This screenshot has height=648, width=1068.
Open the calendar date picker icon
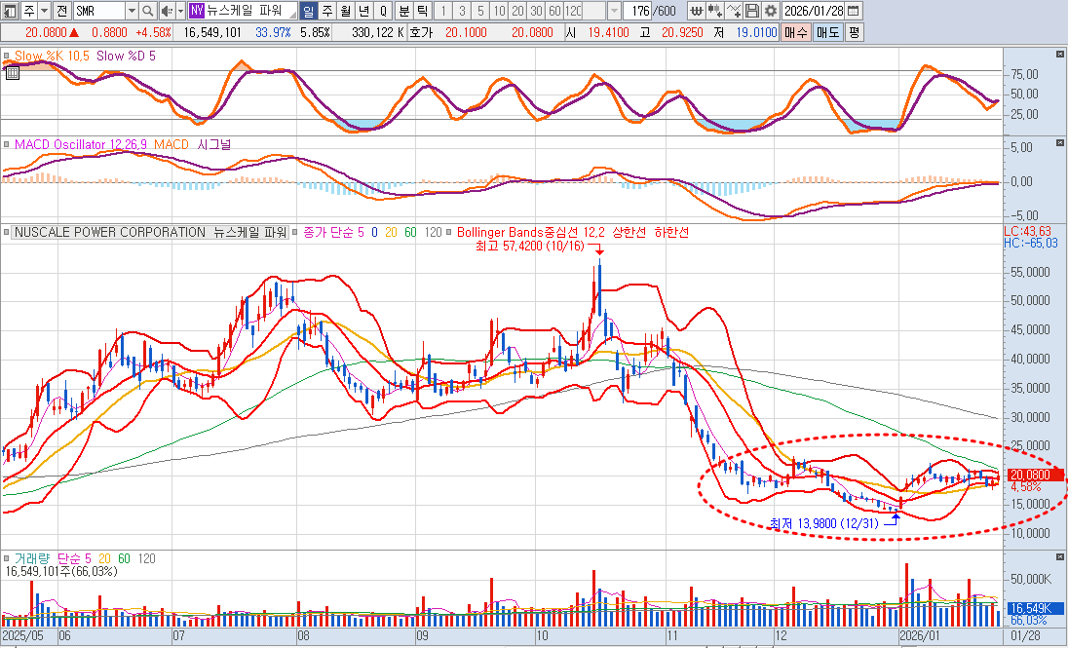coord(854,11)
